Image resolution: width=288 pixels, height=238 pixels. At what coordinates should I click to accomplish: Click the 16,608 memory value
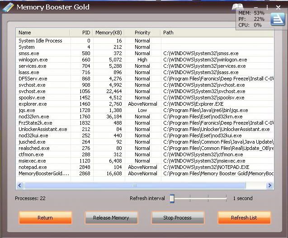114,173
